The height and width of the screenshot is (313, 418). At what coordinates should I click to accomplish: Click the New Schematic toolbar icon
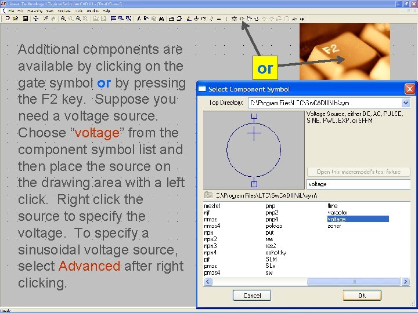pos(8,19)
